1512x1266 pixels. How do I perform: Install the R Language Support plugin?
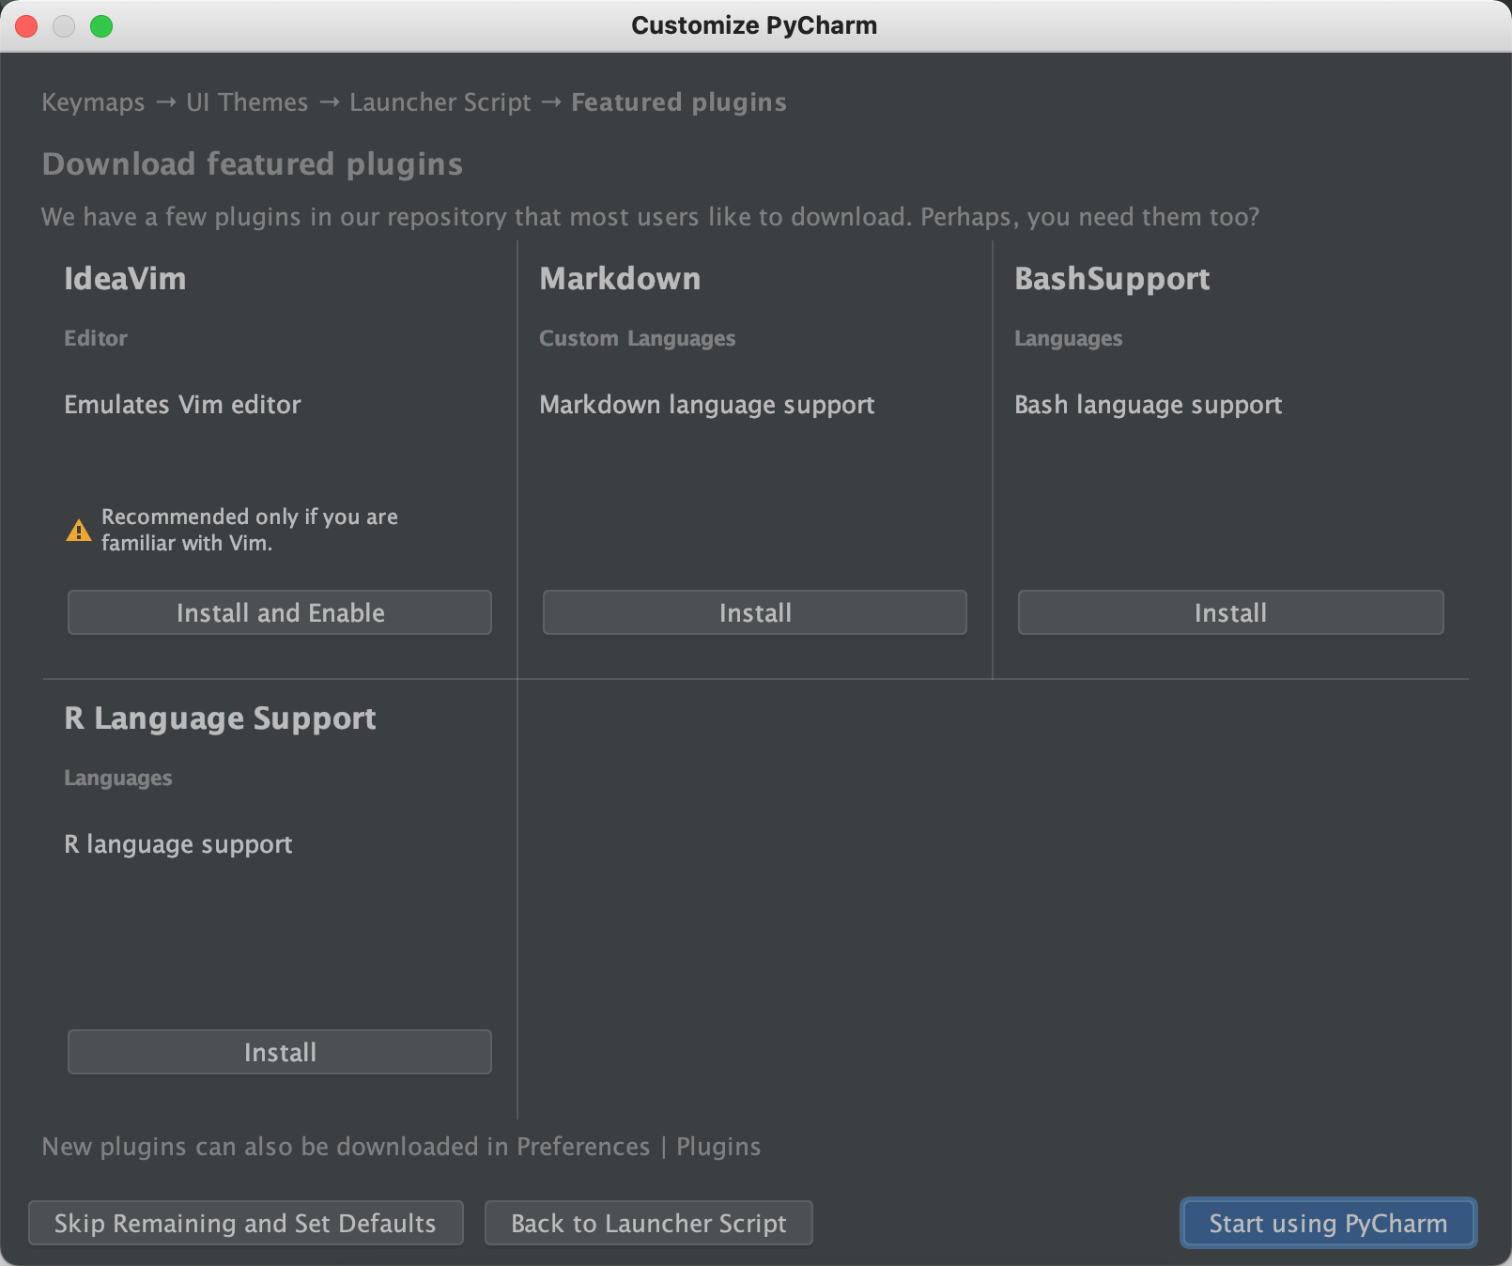pos(279,1052)
